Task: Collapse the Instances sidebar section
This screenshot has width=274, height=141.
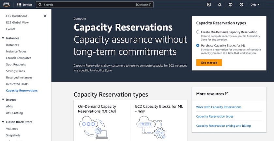Action: pyautogui.click(x=3, y=38)
